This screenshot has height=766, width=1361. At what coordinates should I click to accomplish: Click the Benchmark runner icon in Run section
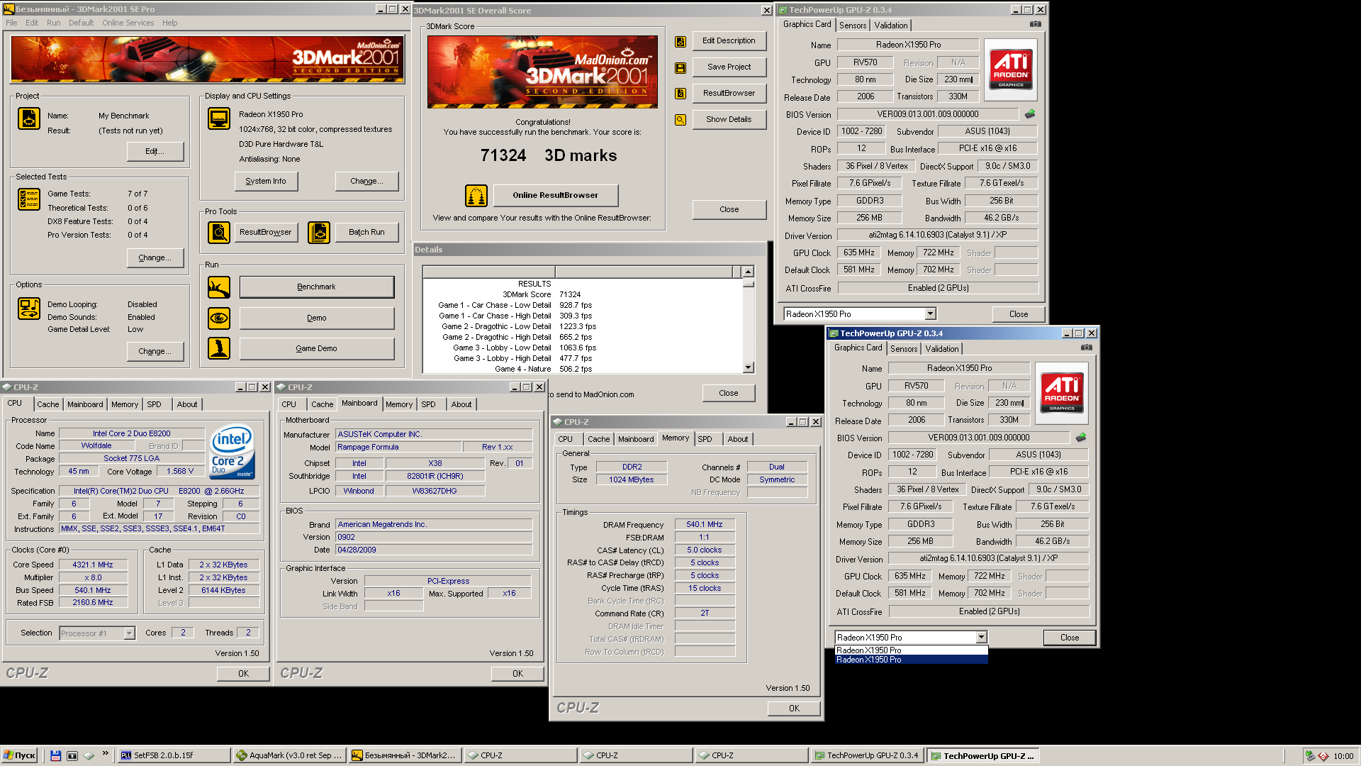click(219, 287)
